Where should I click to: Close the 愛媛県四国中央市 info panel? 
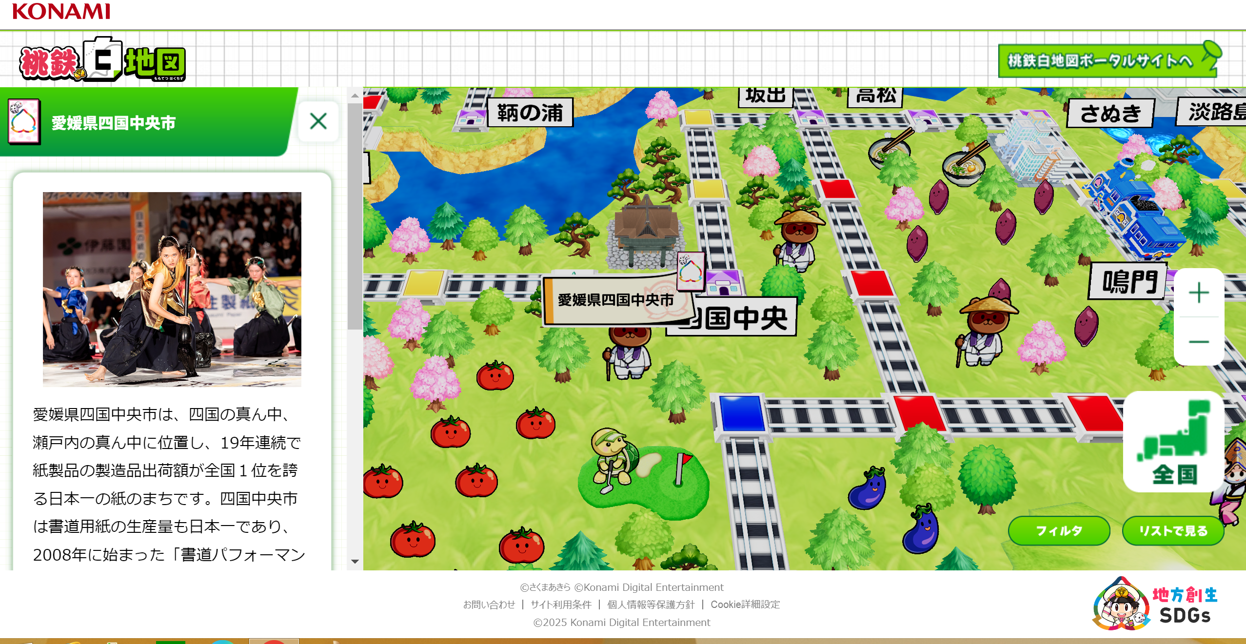[318, 121]
